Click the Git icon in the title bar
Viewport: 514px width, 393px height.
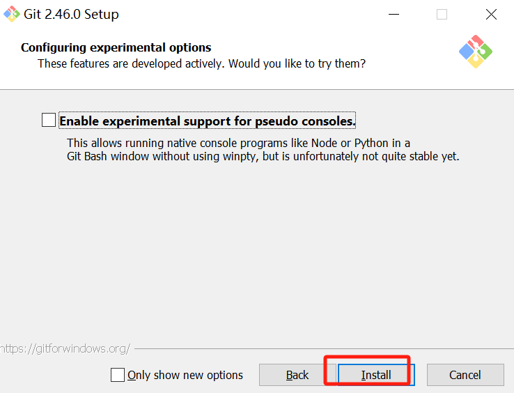(12, 14)
